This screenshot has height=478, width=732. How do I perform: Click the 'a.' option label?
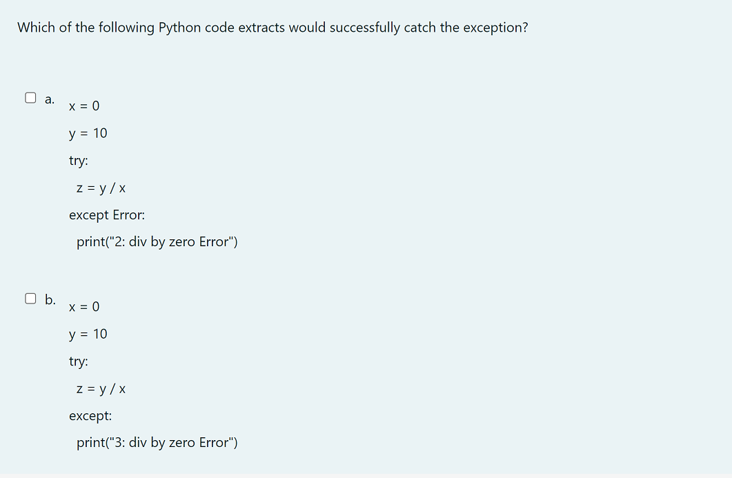tap(50, 99)
